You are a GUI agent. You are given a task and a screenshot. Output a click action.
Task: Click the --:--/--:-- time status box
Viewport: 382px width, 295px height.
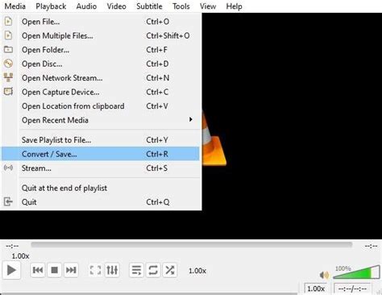pos(352,289)
